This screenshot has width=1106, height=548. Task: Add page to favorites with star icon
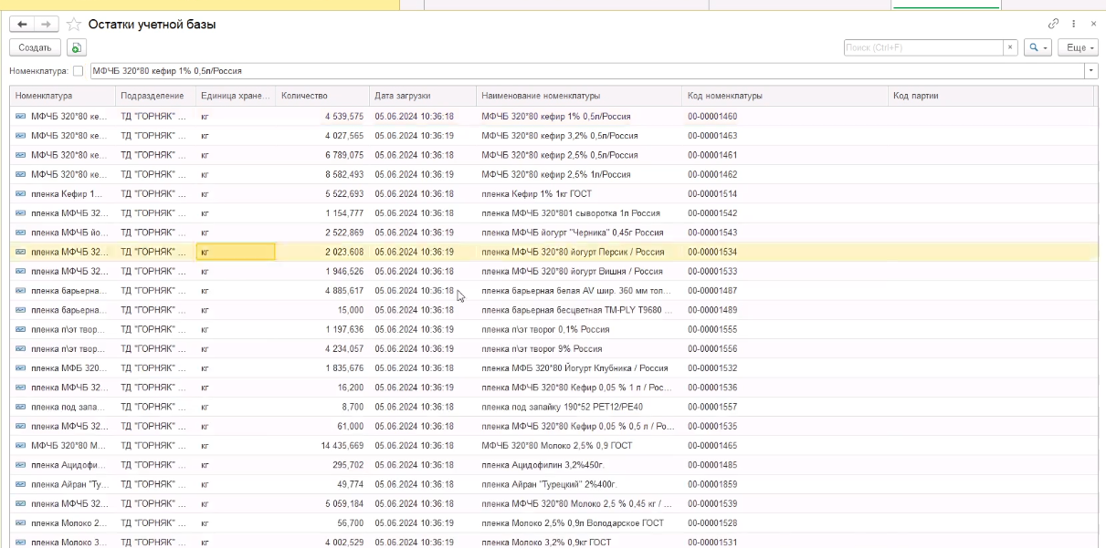coord(74,25)
